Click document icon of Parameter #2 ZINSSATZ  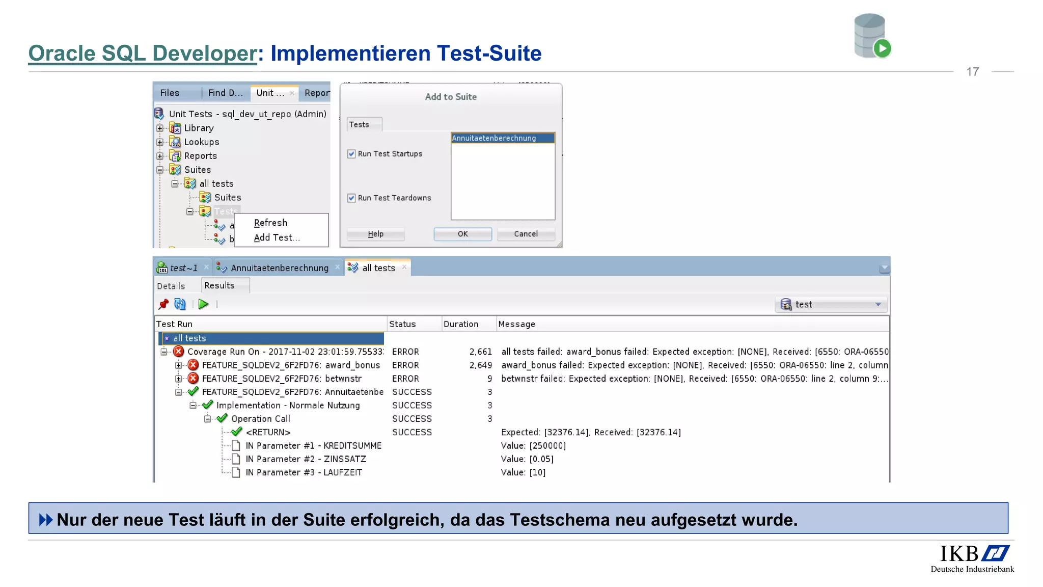point(236,459)
